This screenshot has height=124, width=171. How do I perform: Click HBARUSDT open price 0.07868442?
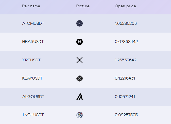point(126,42)
